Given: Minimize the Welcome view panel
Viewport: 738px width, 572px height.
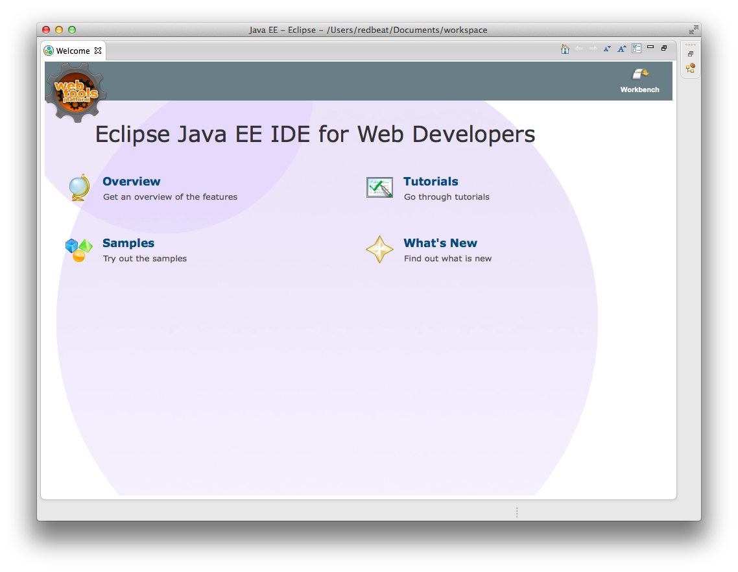Looking at the screenshot, I should (650, 47).
